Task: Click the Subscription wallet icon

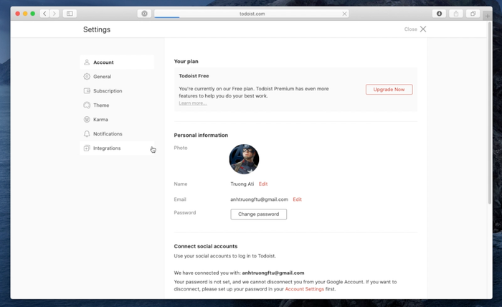Action: point(87,91)
